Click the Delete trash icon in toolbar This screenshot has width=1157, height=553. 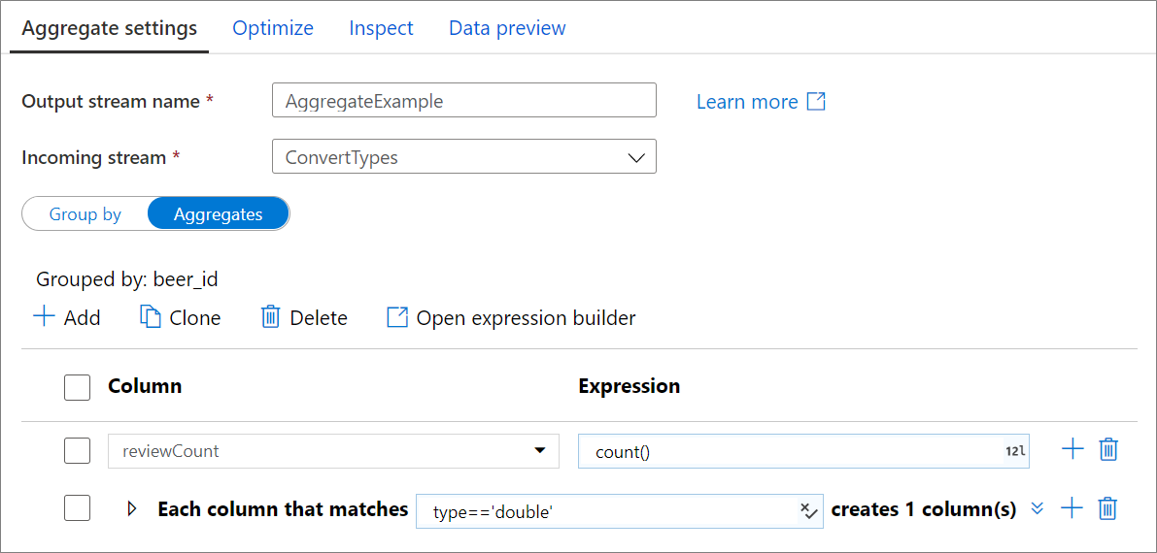click(271, 317)
